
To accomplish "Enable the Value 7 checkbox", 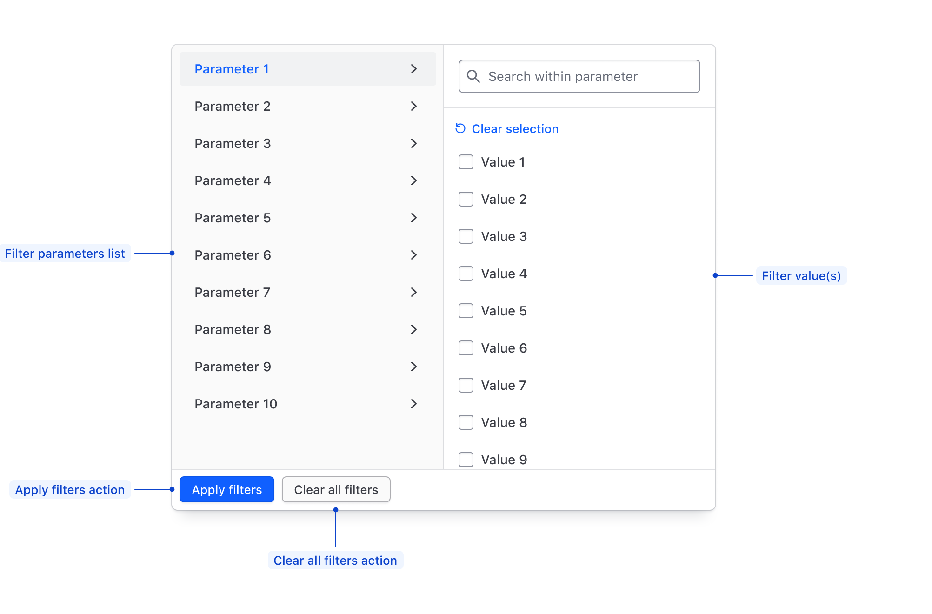I will [466, 385].
